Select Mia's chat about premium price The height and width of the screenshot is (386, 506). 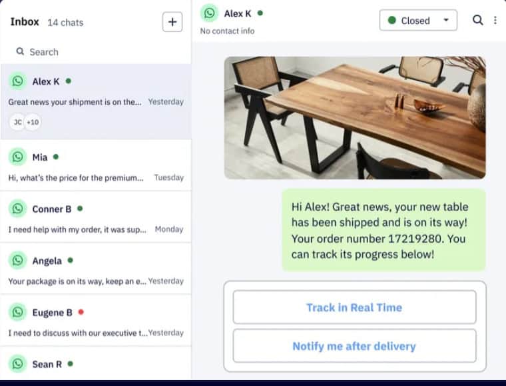[x=96, y=165]
